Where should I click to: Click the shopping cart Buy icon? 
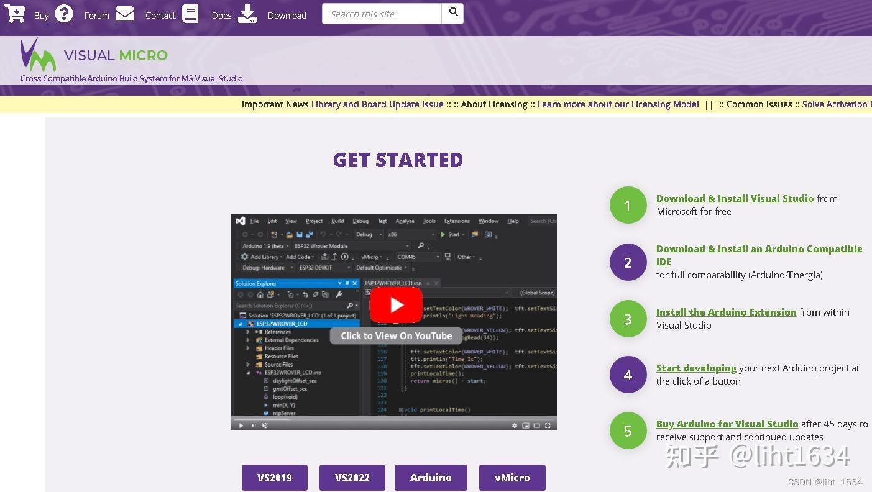[x=15, y=13]
